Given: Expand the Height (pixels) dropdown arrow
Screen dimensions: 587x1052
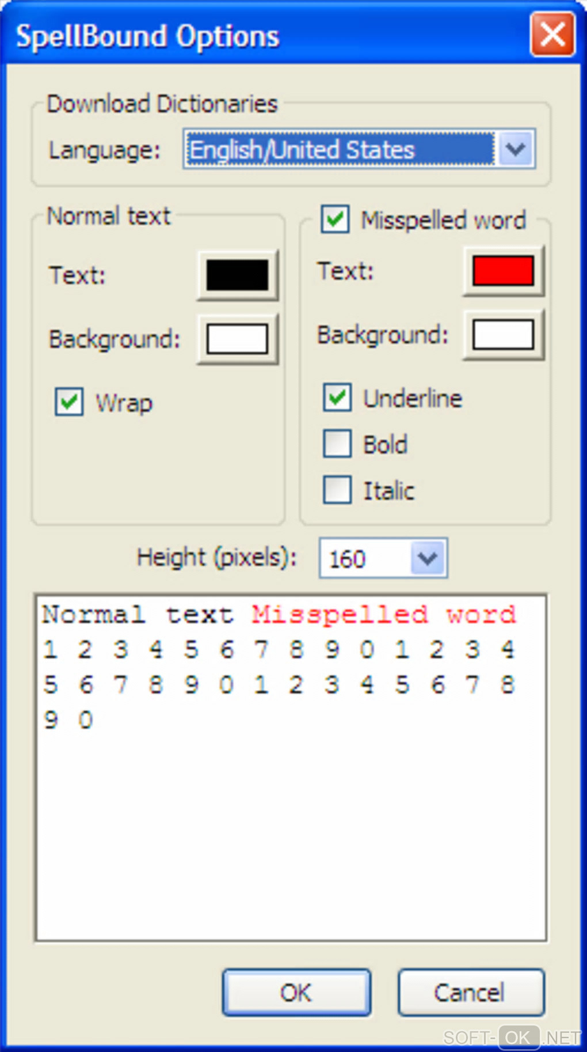Looking at the screenshot, I should (428, 558).
